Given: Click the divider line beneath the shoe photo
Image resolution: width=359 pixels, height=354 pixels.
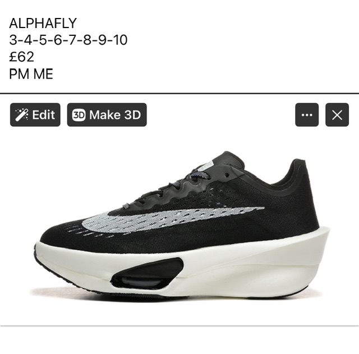Looking at the screenshot, I should tap(179, 325).
